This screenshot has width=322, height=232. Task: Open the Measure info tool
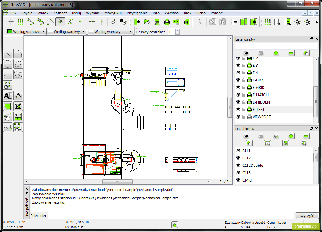click(x=18, y=117)
